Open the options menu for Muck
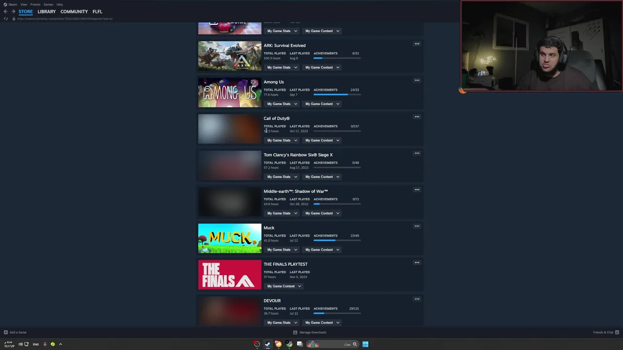This screenshot has height=350, width=623. 417,226
